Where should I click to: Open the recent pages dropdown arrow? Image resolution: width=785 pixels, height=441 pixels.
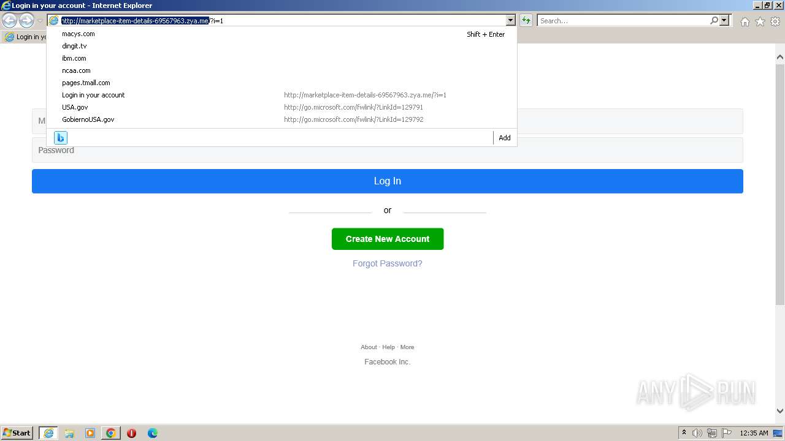click(x=40, y=21)
